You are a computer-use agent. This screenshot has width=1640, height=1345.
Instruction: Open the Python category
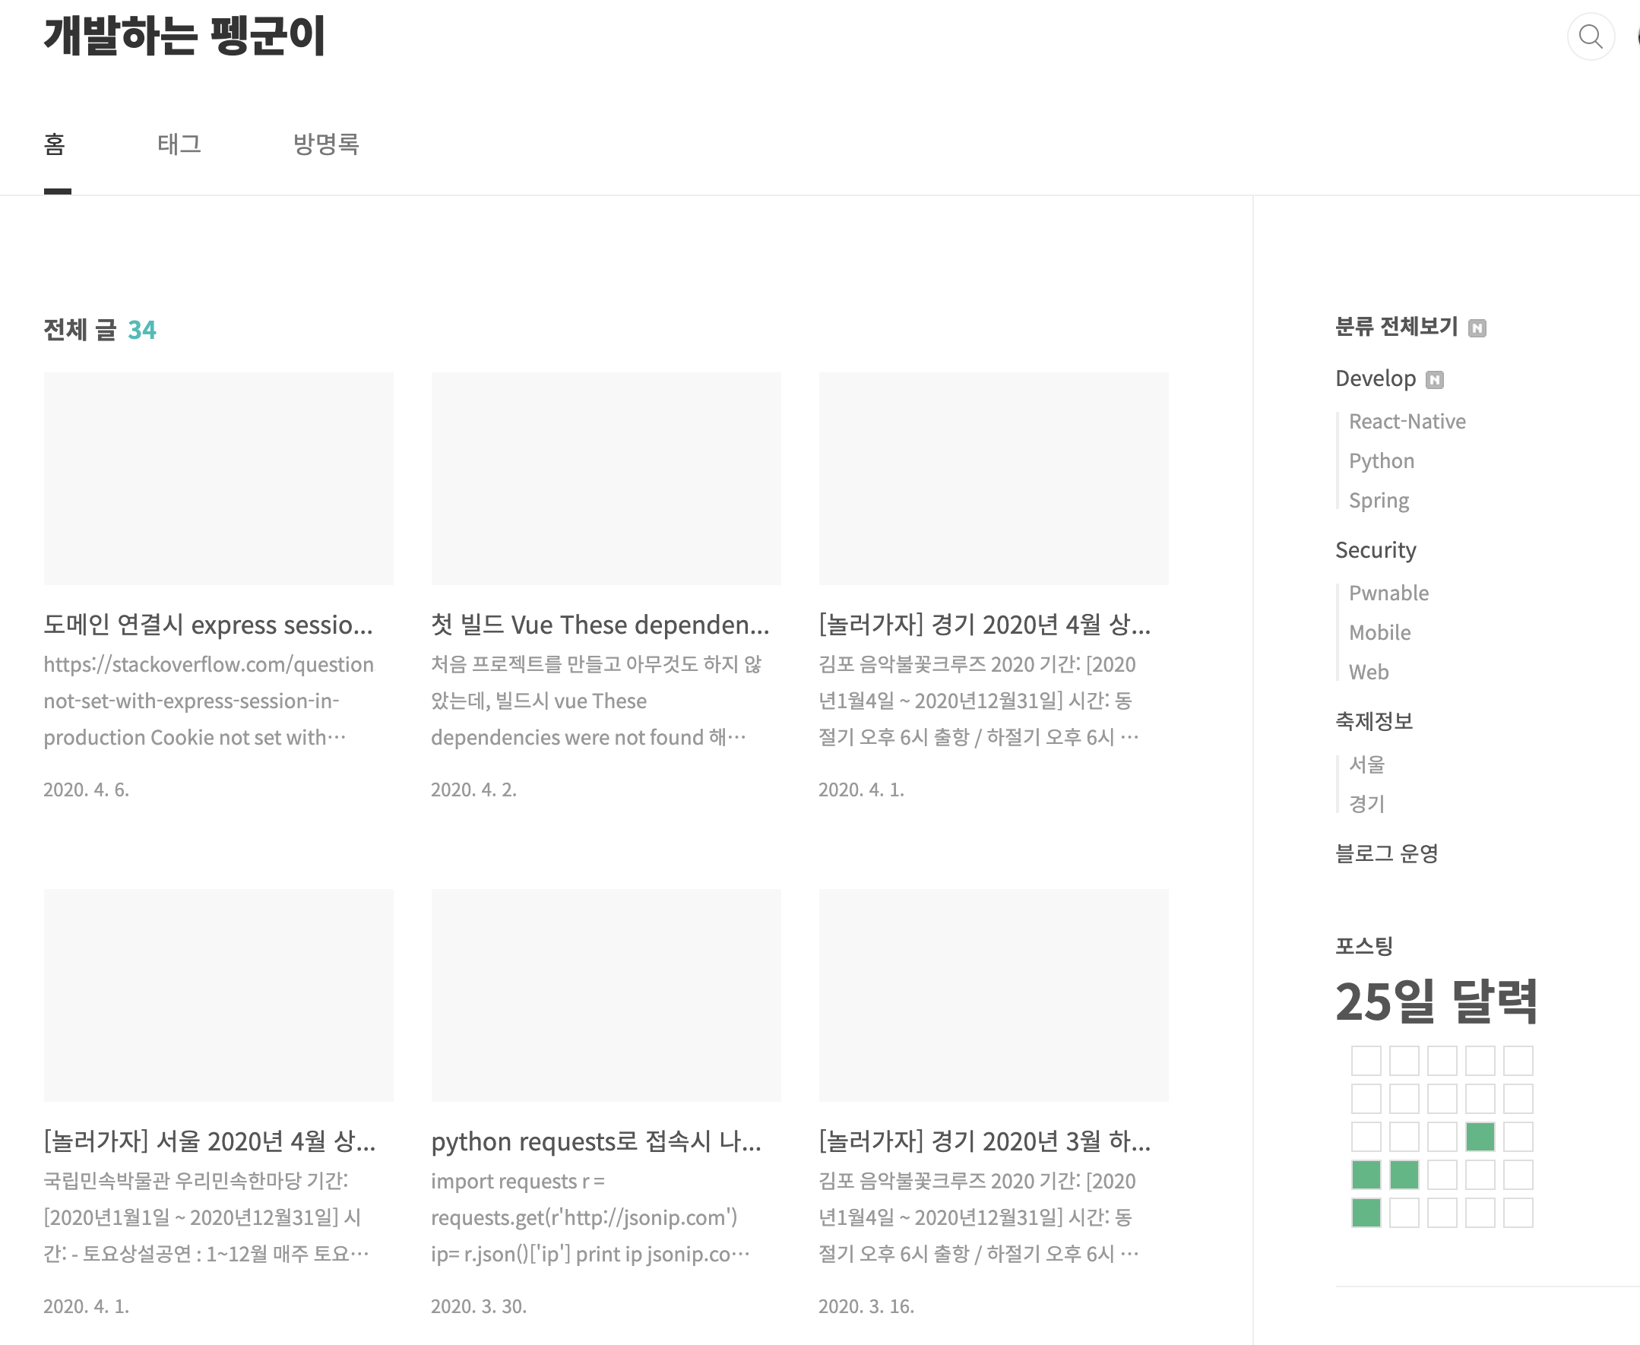pos(1382,461)
